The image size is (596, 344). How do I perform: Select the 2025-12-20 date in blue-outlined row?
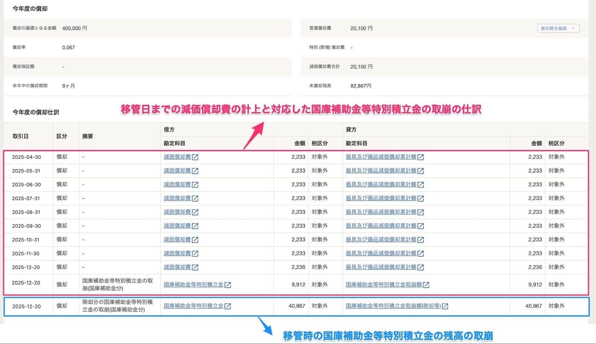coord(26,306)
